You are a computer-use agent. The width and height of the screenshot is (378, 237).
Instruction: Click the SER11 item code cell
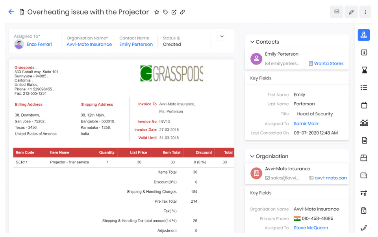(22, 162)
